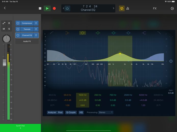Go to next plug-in with right chevron
This screenshot has height=132, width=177.
tap(113, 8)
